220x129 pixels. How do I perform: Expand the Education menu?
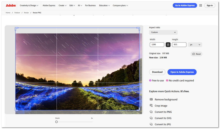(105, 5)
